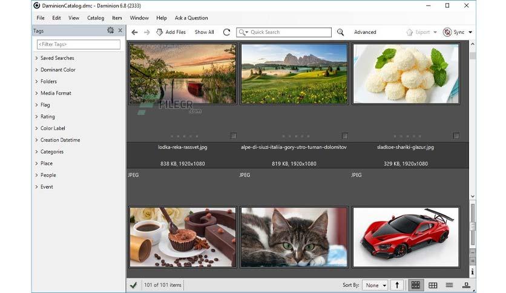
Task: Tick checkbox for alpe-di-siuzi mountain image
Action: coord(344,136)
